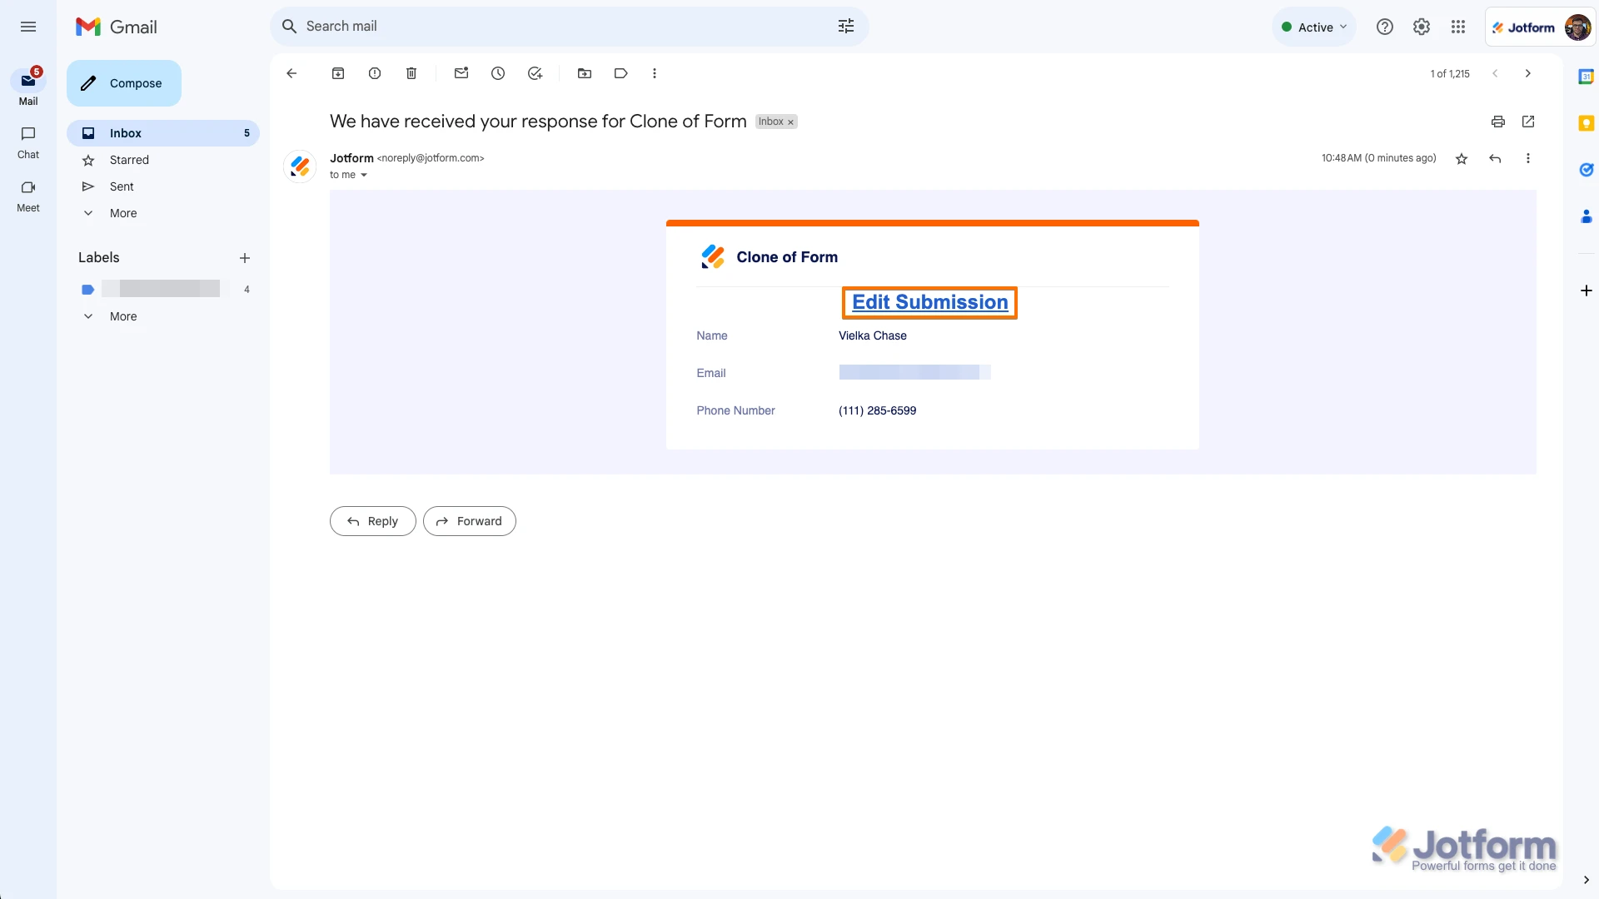Print the email

pos(1497,122)
